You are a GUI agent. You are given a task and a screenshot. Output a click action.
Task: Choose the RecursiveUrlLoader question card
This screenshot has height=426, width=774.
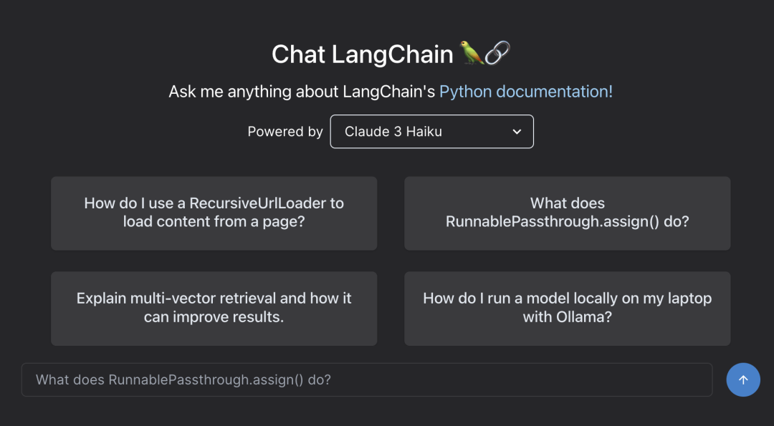[214, 213]
